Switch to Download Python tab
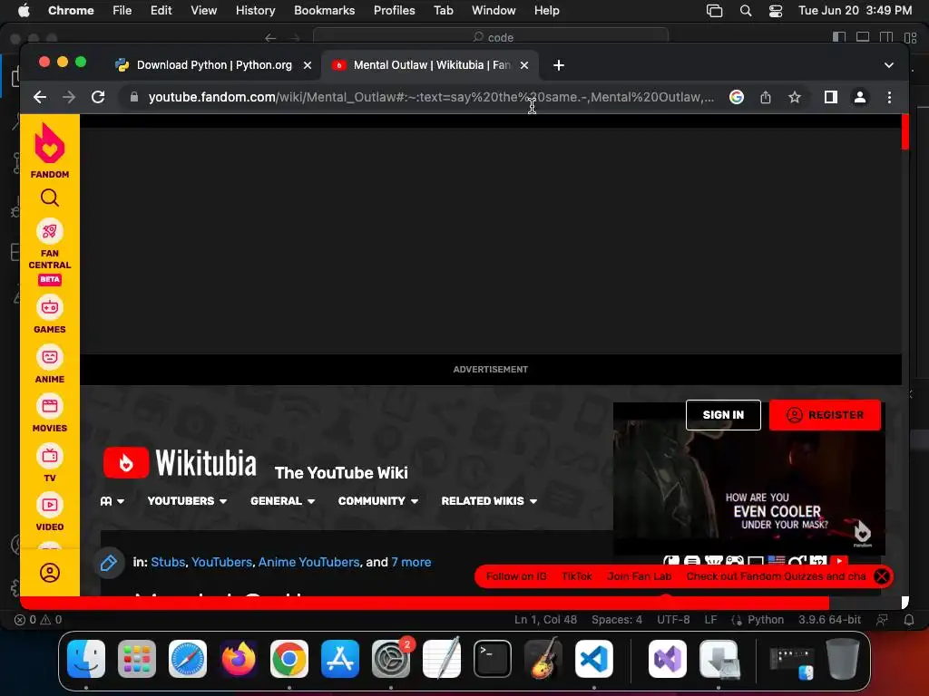This screenshot has width=929, height=696. click(214, 65)
